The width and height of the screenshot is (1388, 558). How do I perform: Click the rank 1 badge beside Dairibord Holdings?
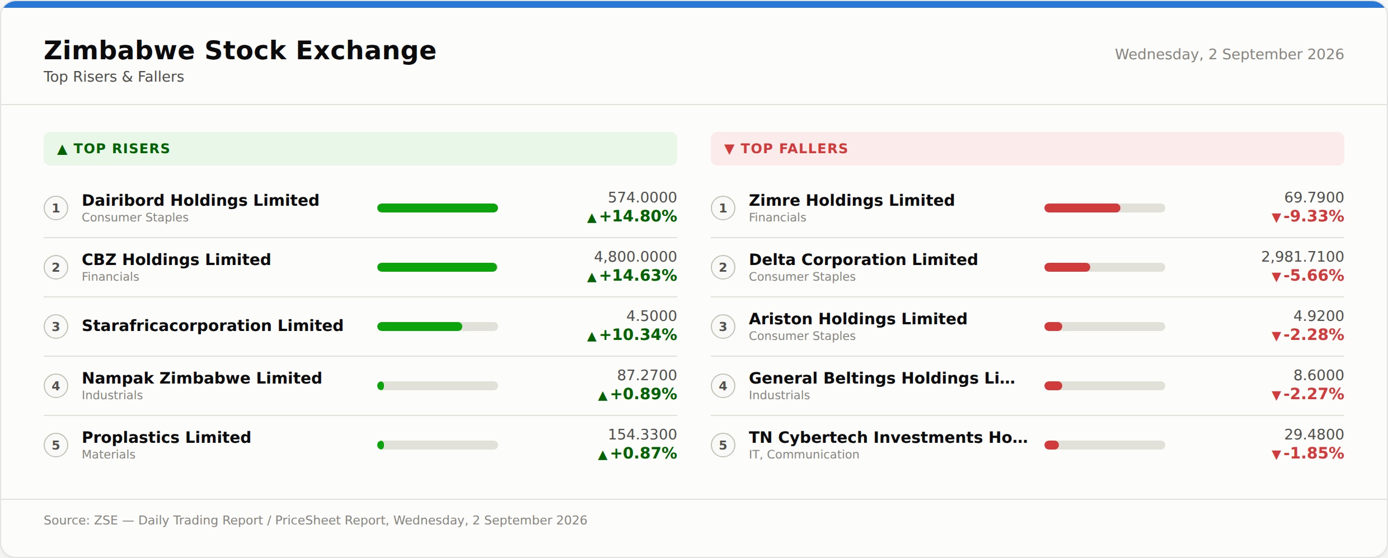click(x=56, y=208)
